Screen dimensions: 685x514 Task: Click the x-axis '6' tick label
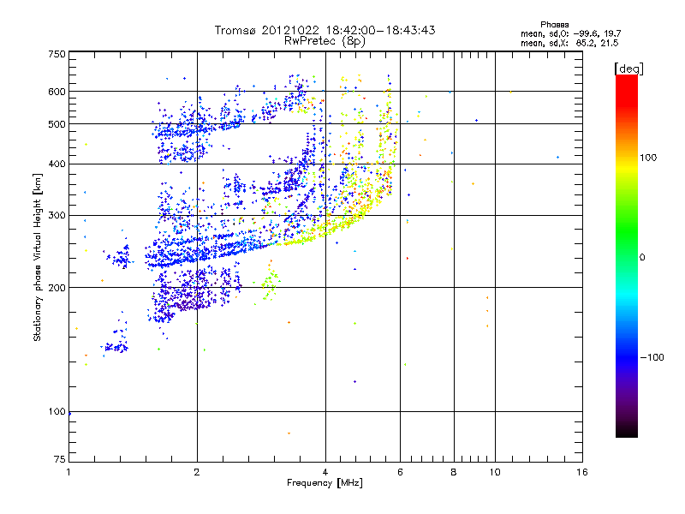pyautogui.click(x=400, y=472)
